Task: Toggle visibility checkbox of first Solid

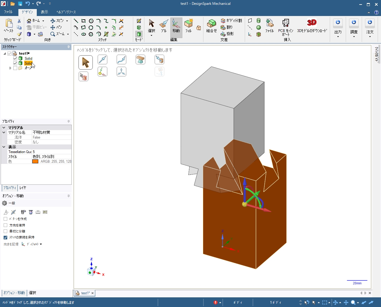Action: tap(15, 58)
